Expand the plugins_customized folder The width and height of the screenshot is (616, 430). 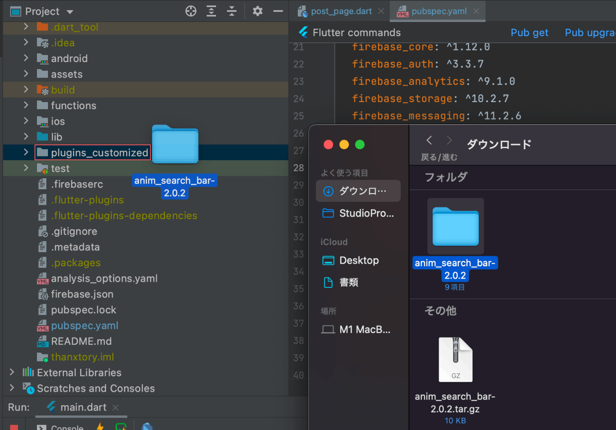(x=26, y=152)
